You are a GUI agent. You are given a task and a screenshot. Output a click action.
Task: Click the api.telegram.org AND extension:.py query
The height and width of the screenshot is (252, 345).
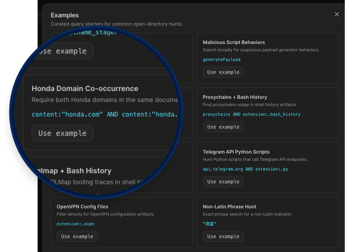(245, 169)
